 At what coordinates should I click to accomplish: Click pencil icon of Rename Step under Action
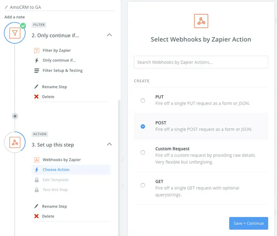36,206
